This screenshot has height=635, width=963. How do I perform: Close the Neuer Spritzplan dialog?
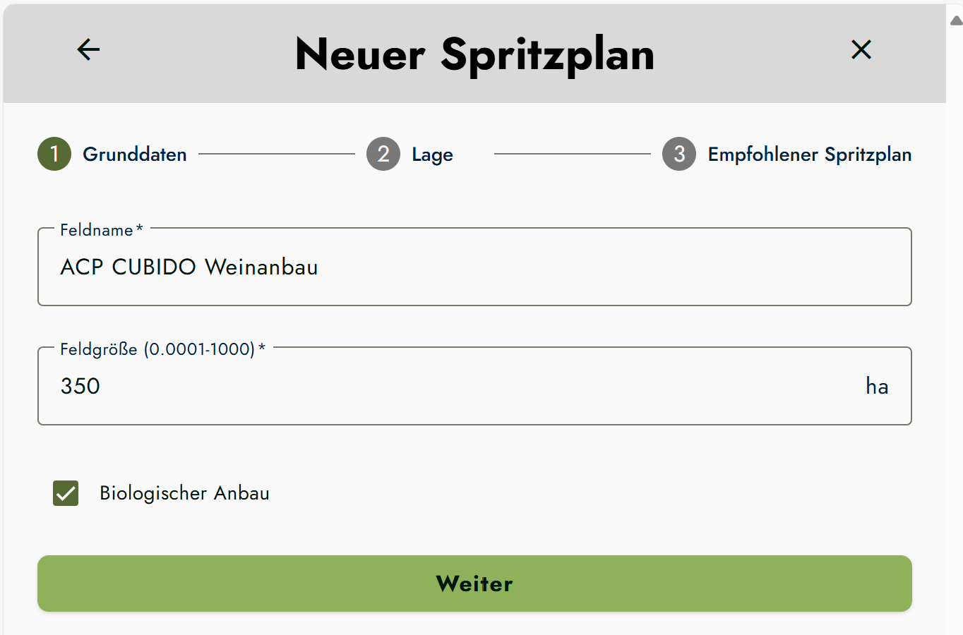[861, 49]
